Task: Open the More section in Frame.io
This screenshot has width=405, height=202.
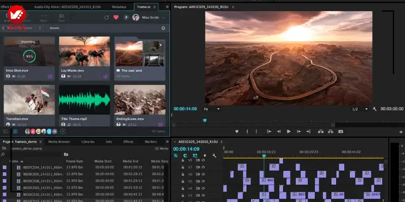Action: [x=44, y=18]
